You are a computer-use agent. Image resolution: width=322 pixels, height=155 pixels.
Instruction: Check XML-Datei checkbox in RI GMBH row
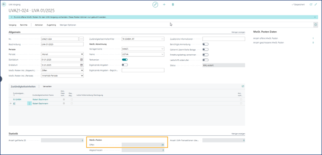click(x=64, y=99)
